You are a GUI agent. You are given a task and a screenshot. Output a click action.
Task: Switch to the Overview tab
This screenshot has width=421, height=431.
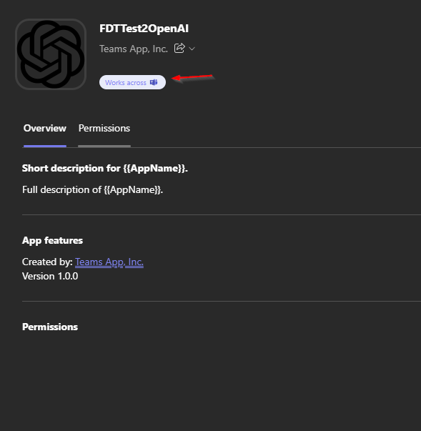(x=45, y=129)
